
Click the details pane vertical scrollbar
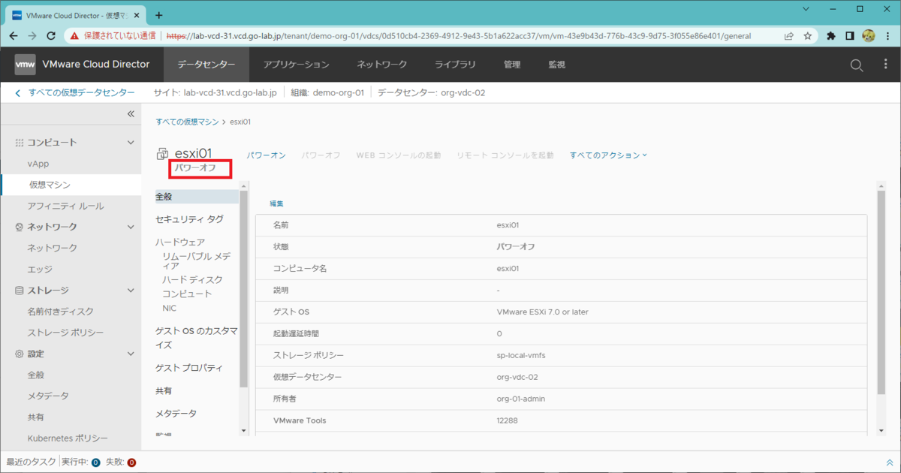pyautogui.click(x=881, y=292)
